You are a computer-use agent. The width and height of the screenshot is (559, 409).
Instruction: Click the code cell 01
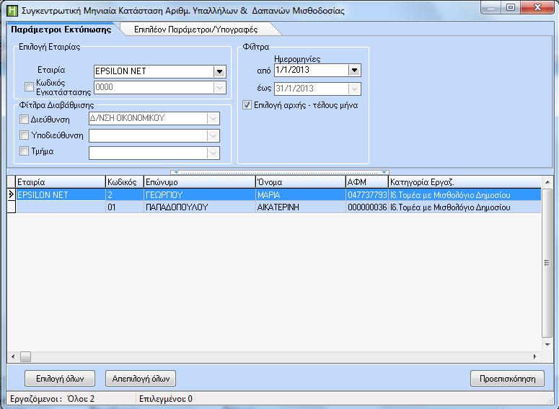pos(125,207)
